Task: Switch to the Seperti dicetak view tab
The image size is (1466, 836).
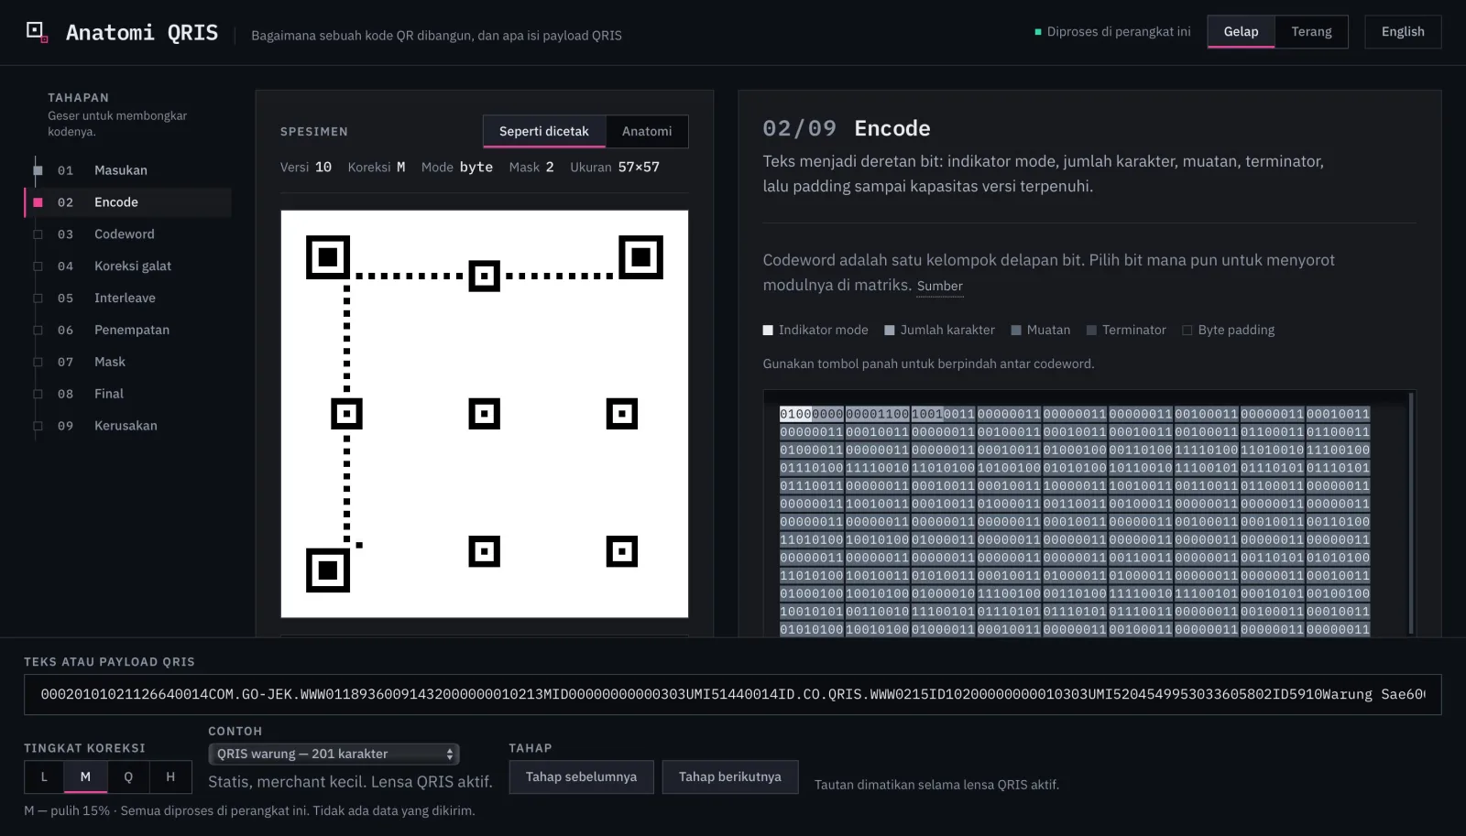Action: 544,132
